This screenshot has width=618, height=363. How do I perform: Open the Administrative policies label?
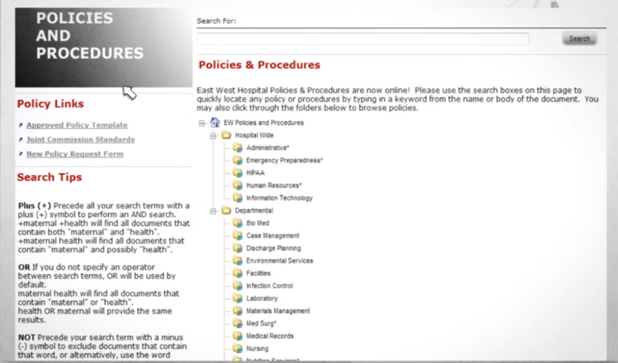(x=268, y=148)
